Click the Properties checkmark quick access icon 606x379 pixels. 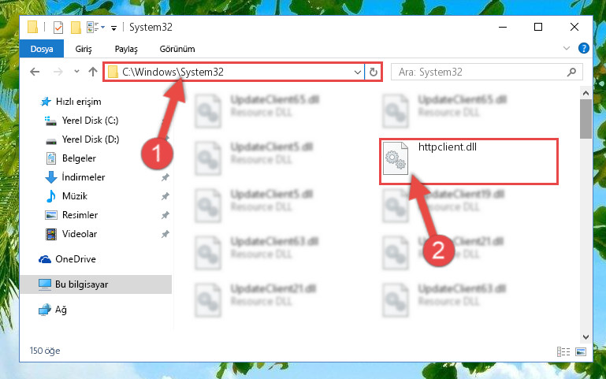tap(58, 28)
